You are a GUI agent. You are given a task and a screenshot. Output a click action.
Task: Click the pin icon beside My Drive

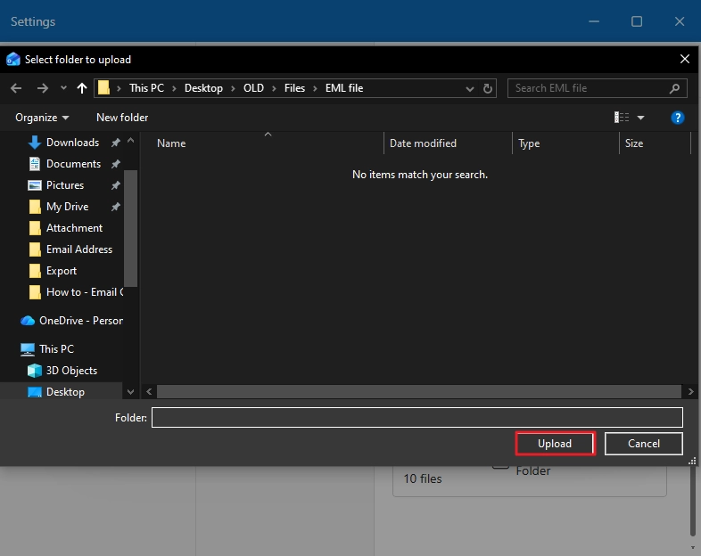116,207
